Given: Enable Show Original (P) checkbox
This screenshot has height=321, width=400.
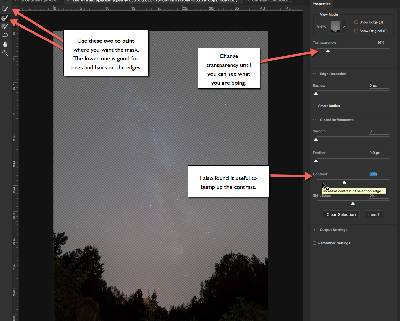Looking at the screenshot, I should tap(356, 31).
